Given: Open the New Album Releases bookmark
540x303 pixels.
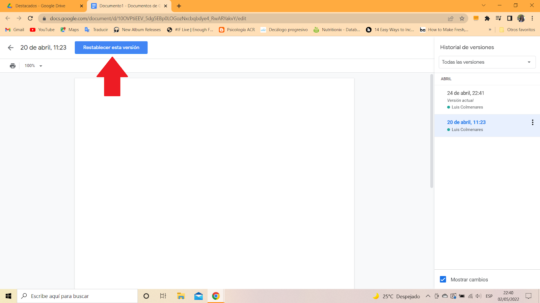Looking at the screenshot, I should click(137, 30).
